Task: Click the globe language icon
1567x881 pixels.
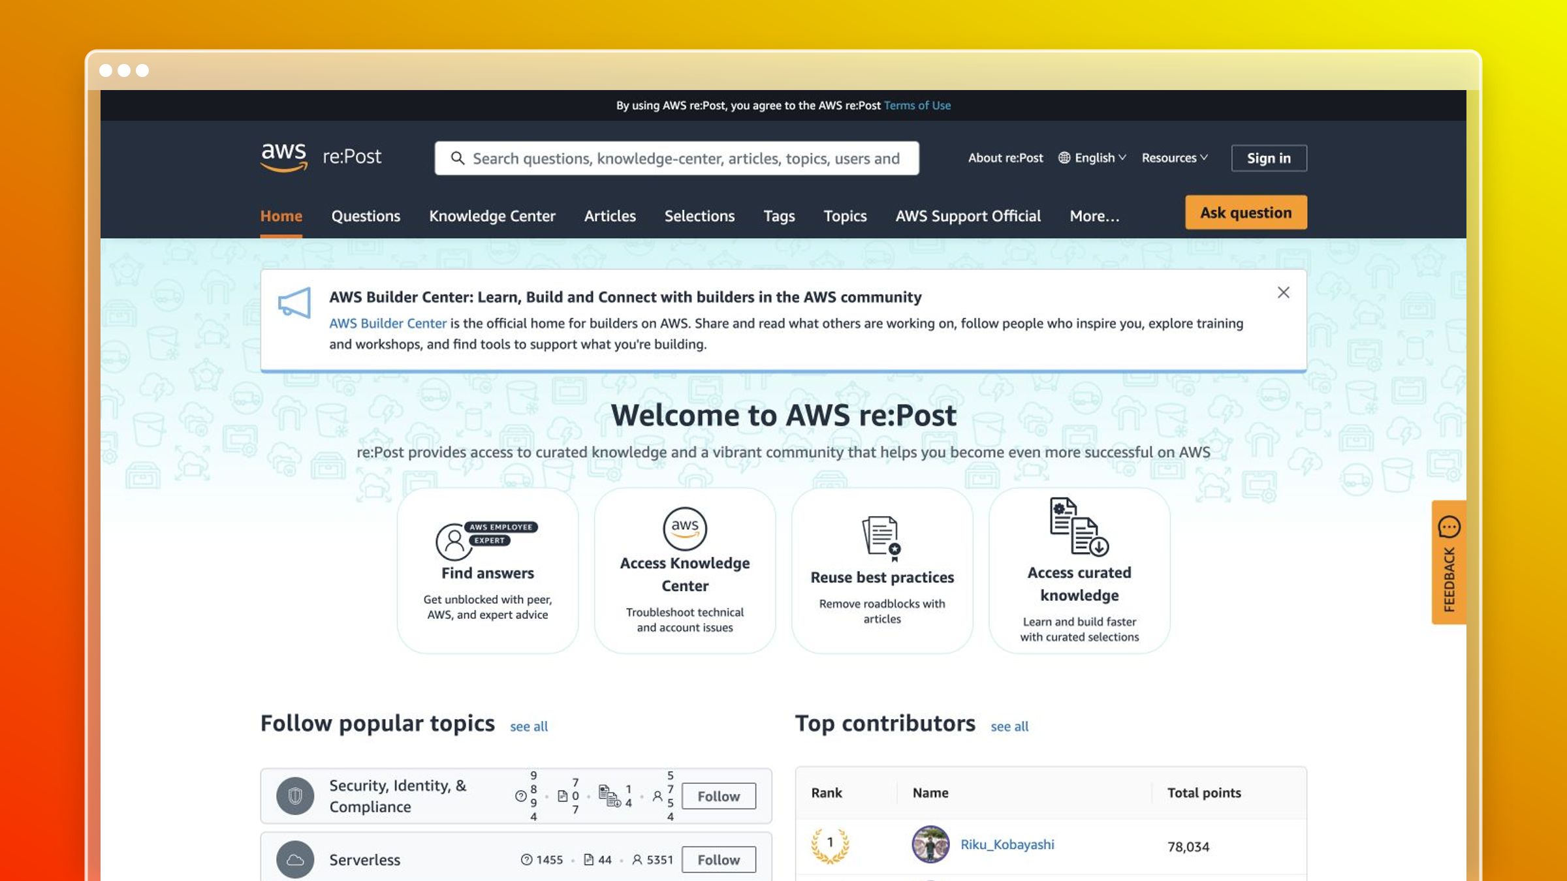Action: pyautogui.click(x=1064, y=158)
